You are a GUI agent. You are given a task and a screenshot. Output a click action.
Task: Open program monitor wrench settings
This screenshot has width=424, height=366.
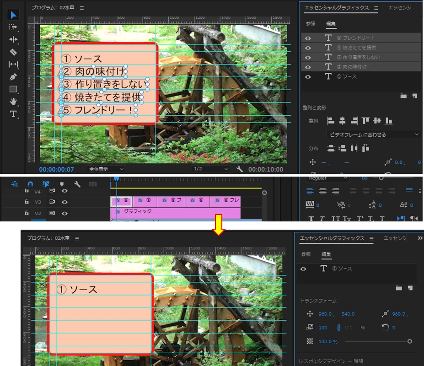click(x=239, y=169)
